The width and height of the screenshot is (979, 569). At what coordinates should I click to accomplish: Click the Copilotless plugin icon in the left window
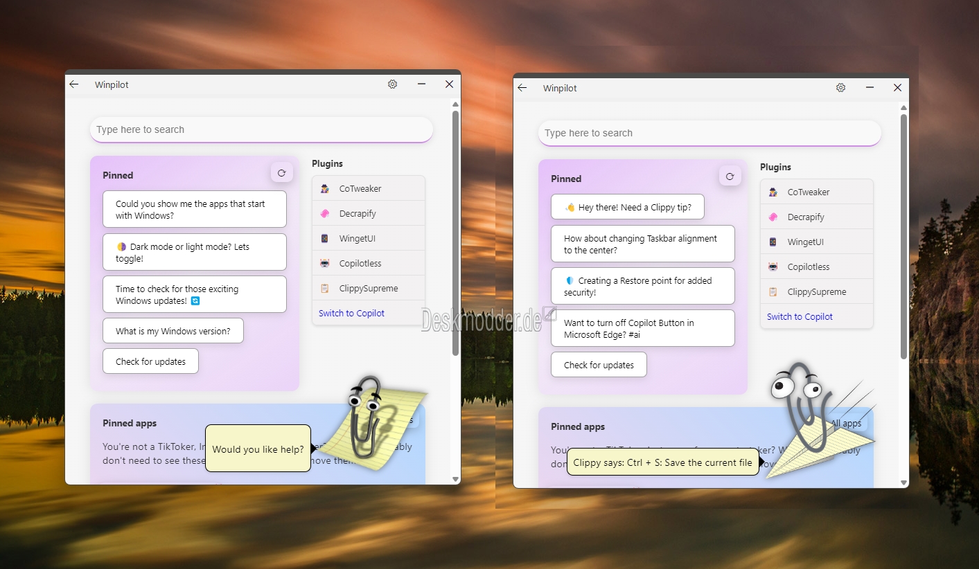coord(324,264)
